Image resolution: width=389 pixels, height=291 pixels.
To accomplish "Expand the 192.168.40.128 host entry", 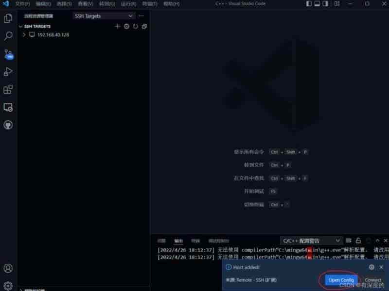I will point(24,35).
